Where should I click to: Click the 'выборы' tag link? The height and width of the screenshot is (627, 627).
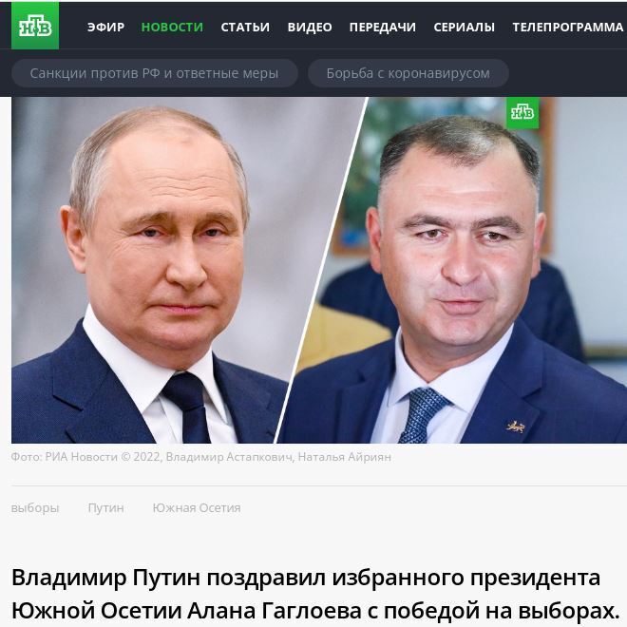tap(35, 508)
